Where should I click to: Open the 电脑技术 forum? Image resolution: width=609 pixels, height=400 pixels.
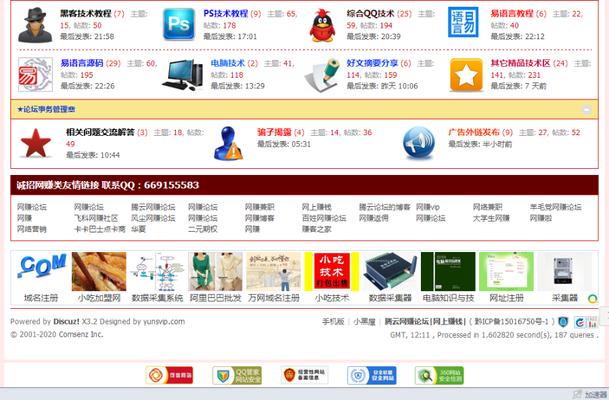pos(228,64)
